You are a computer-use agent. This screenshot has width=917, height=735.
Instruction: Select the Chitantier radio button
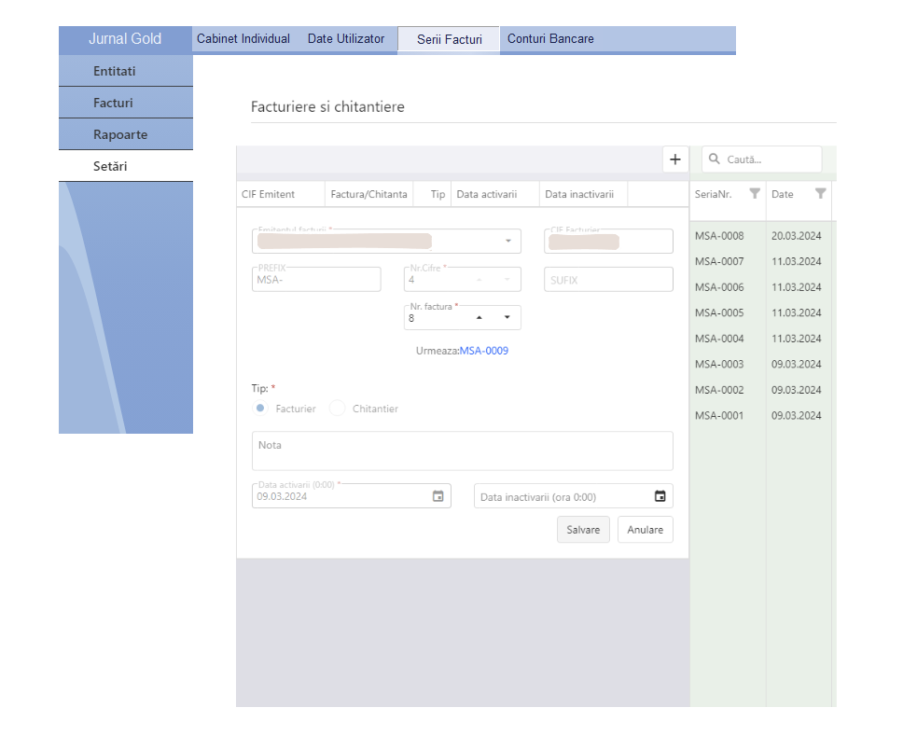[x=337, y=409]
